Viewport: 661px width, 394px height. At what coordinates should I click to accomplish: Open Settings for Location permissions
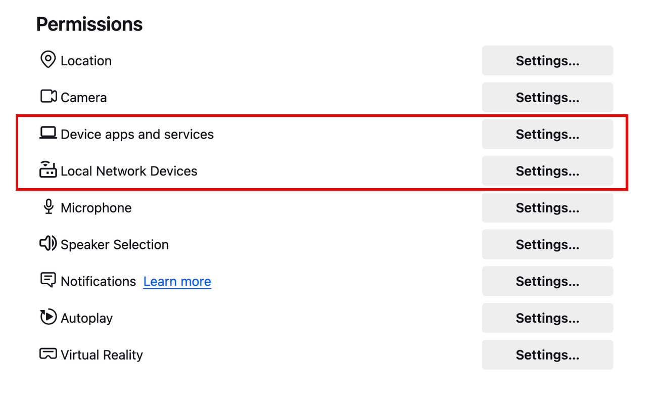tap(547, 60)
